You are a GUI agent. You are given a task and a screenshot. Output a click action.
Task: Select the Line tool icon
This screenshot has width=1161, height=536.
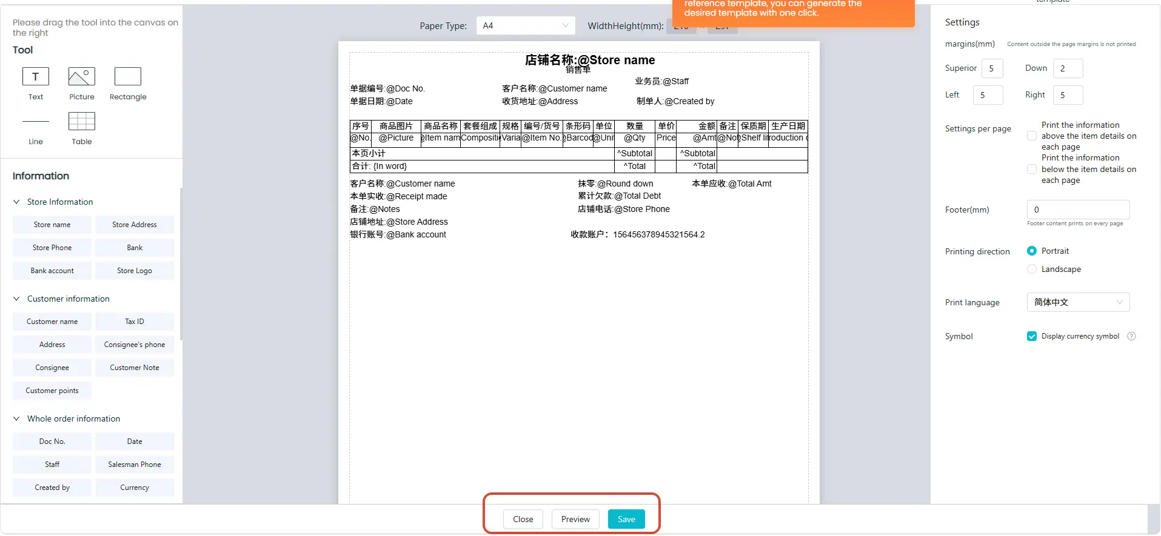(x=36, y=121)
